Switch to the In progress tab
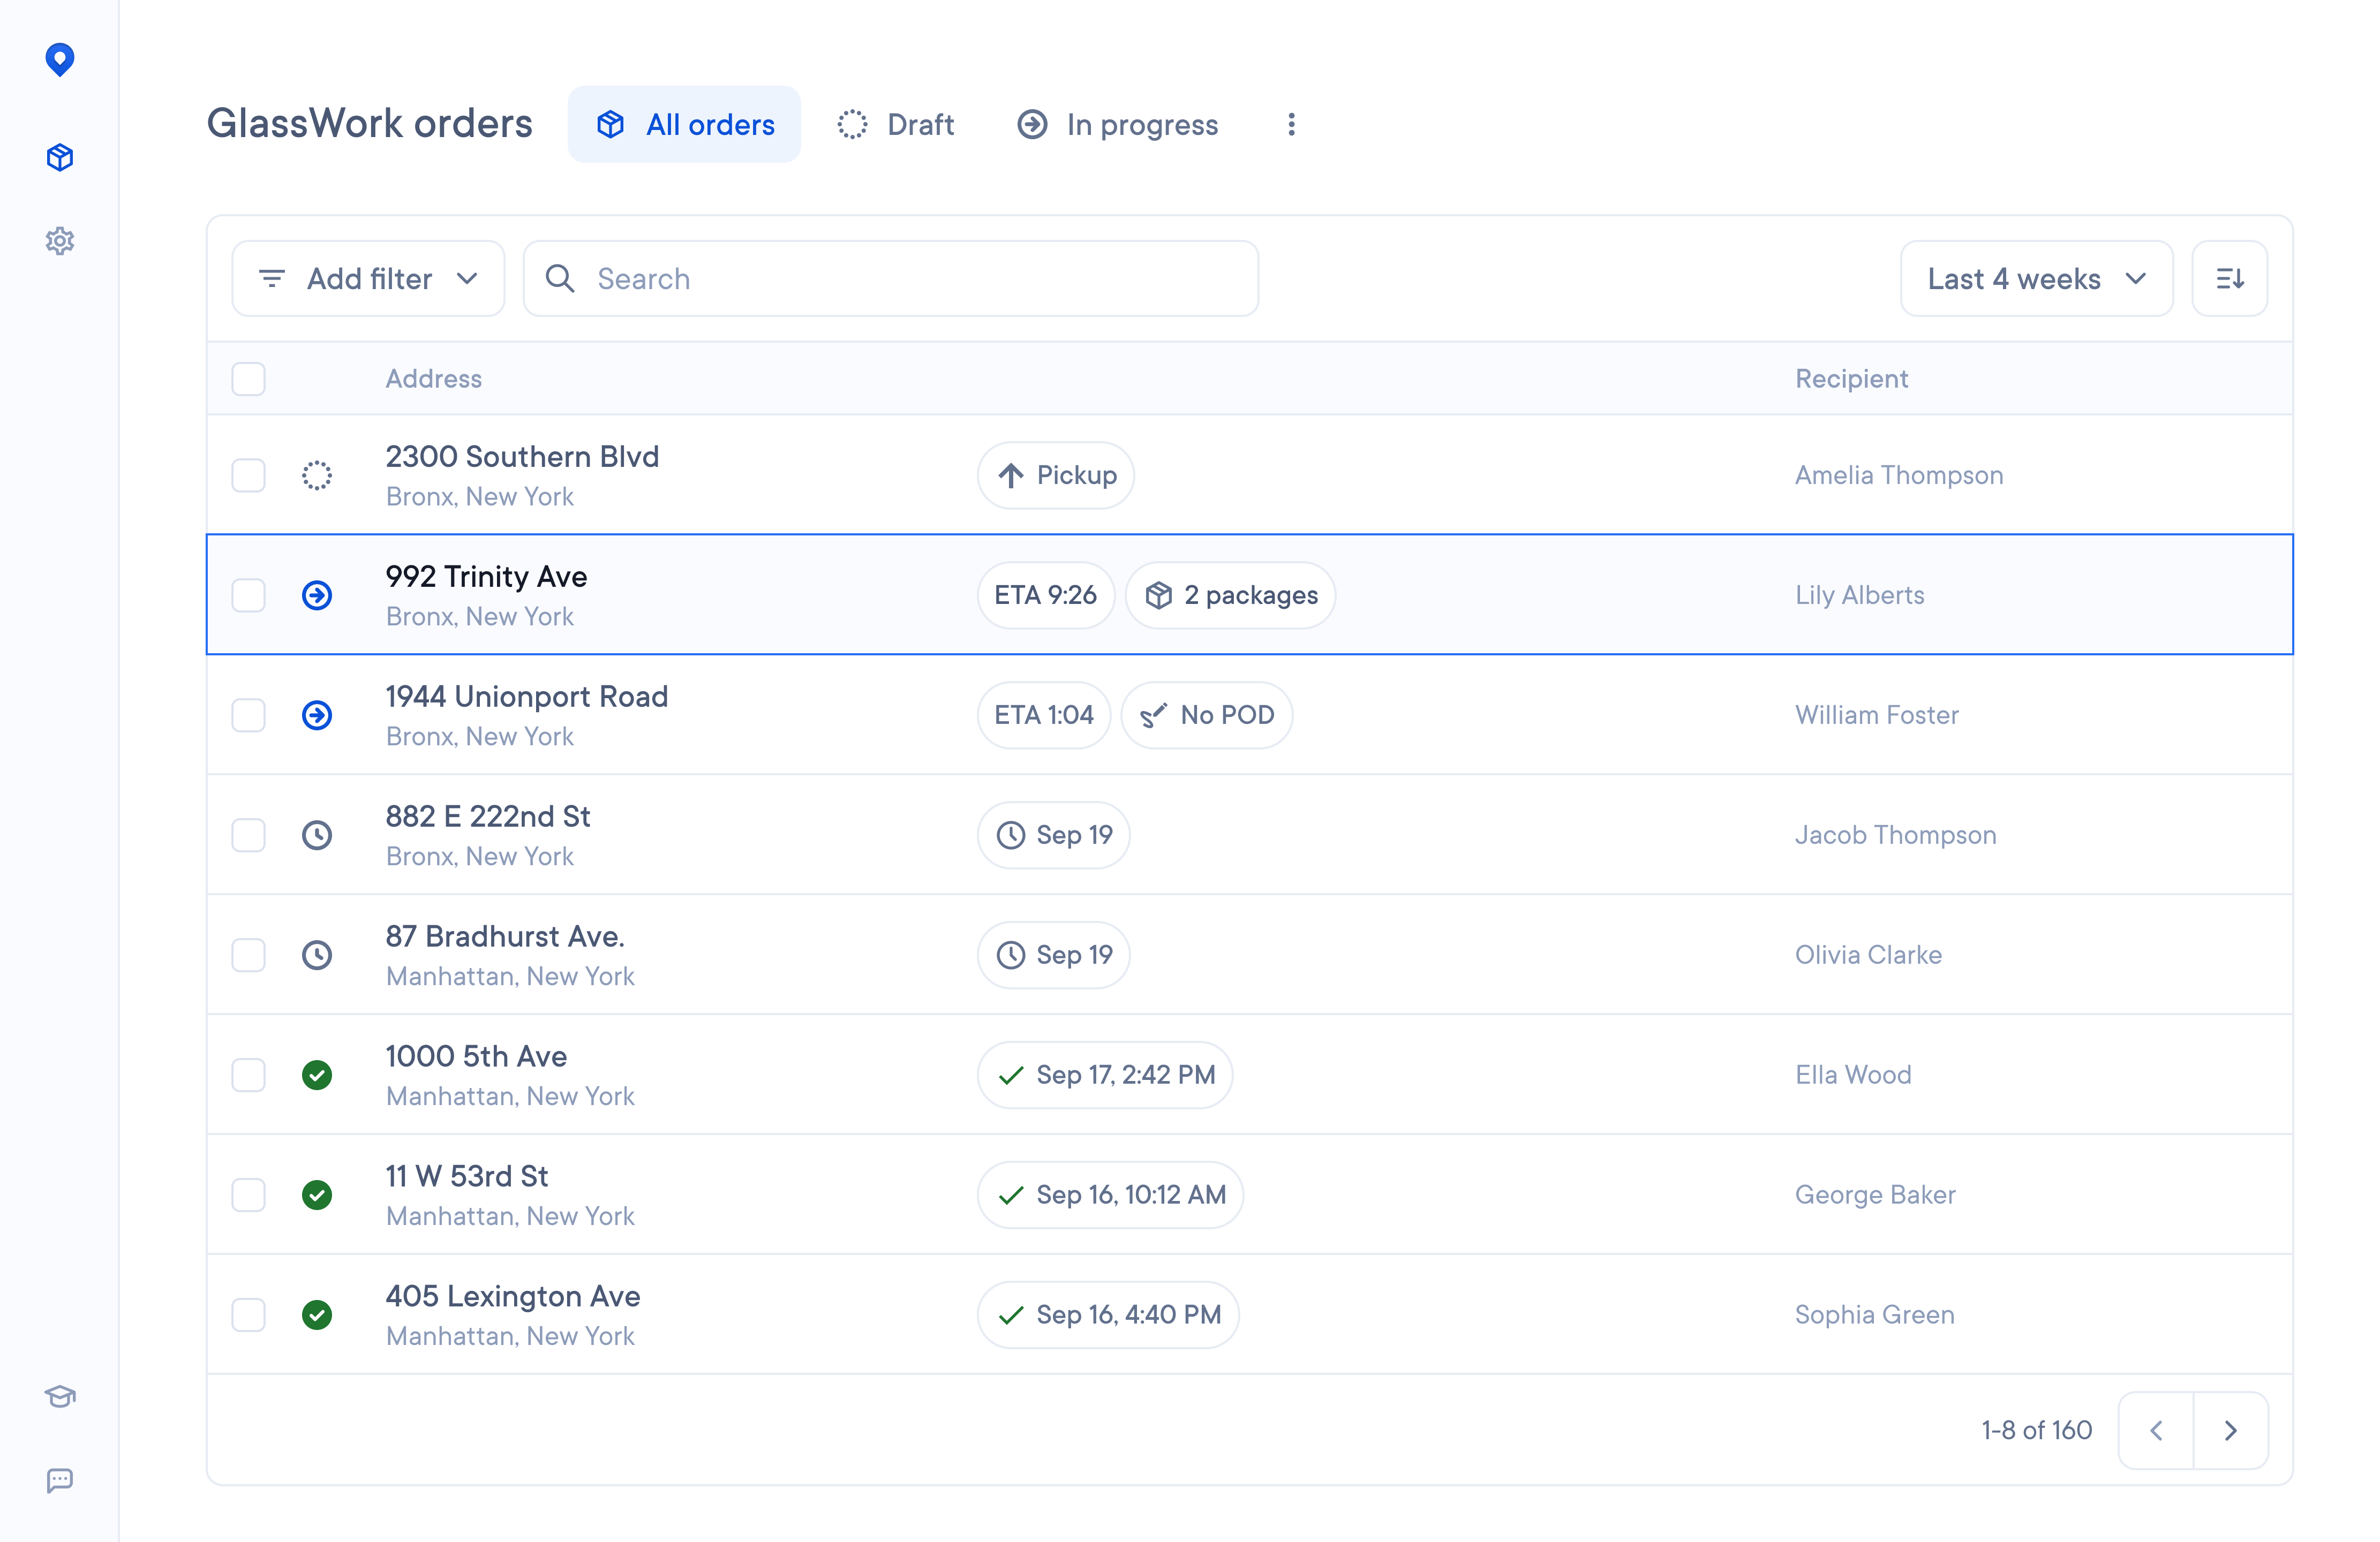The height and width of the screenshot is (1542, 2380). 1118,124
